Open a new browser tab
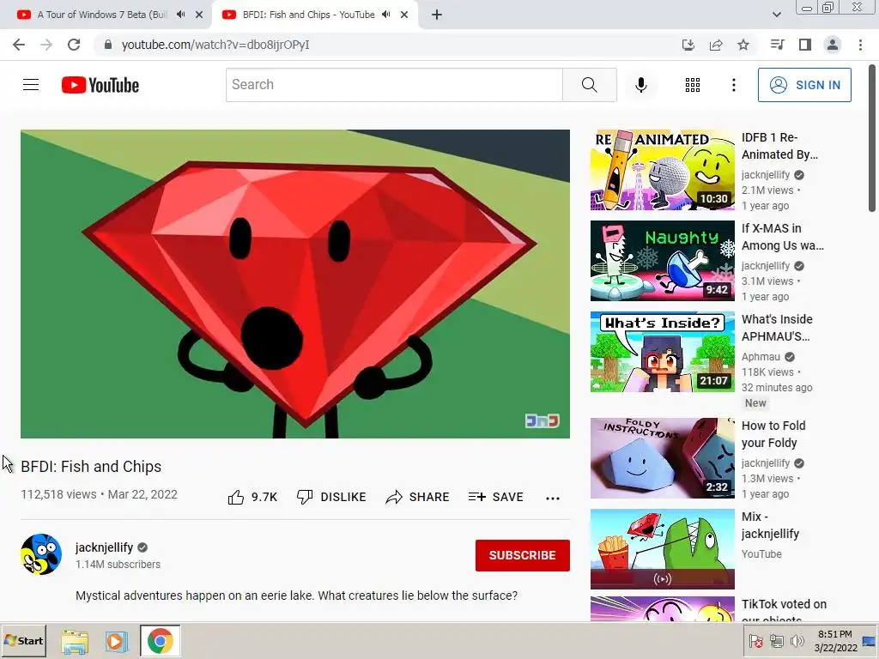This screenshot has height=659, width=879. (x=437, y=15)
